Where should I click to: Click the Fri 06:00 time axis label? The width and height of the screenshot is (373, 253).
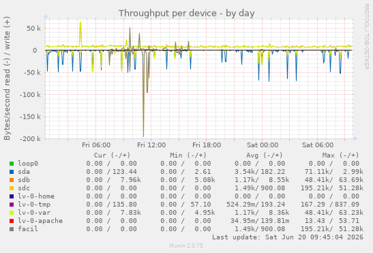[x=96, y=145]
